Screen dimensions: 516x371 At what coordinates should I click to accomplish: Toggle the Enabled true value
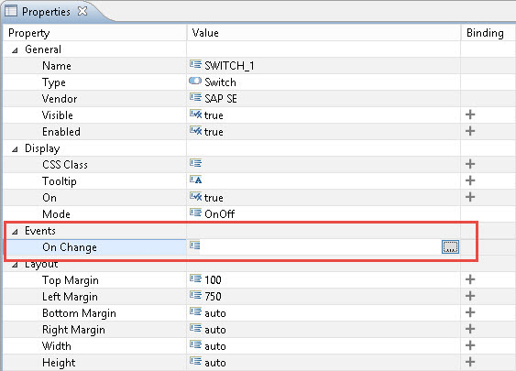(x=214, y=132)
